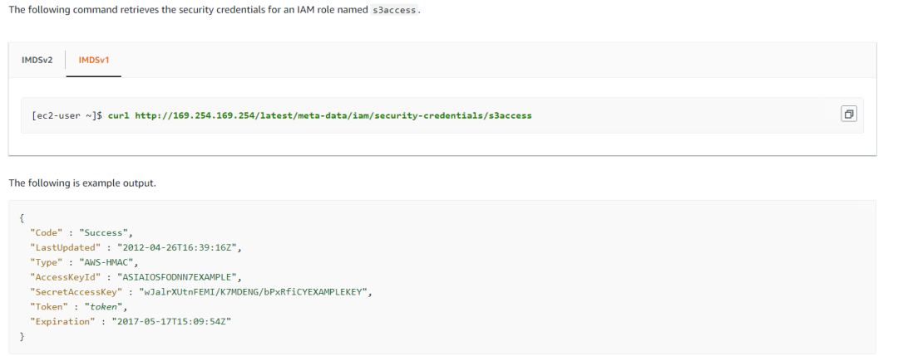
Task: Copy the curl command with the copy icon
Action: [x=849, y=115]
